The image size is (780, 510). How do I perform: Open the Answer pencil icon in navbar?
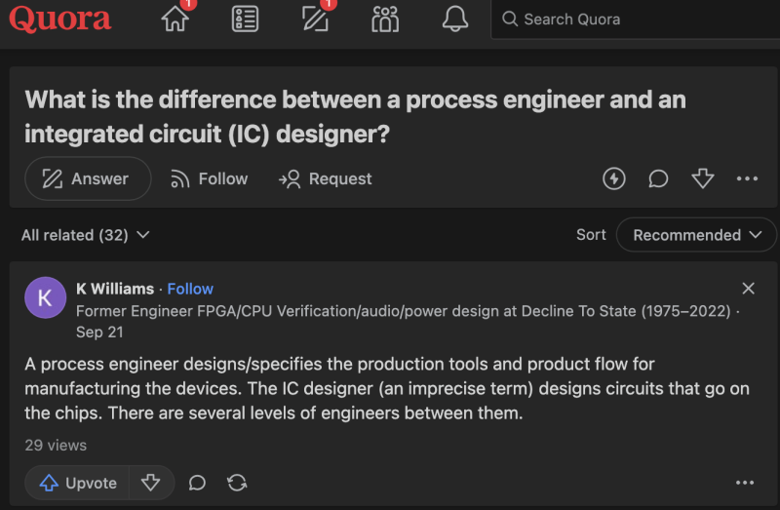point(315,19)
